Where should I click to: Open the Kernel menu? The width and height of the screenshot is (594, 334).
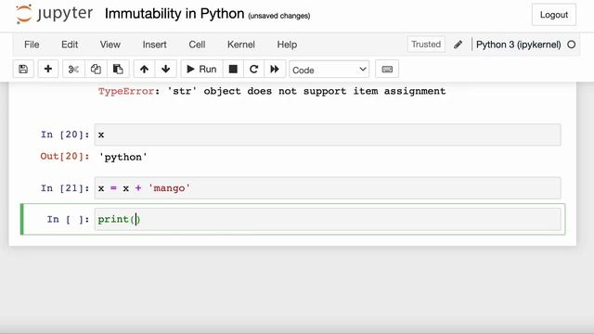(x=241, y=45)
